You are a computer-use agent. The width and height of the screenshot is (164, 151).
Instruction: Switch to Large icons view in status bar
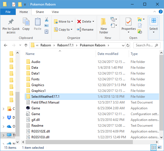pos(160,147)
